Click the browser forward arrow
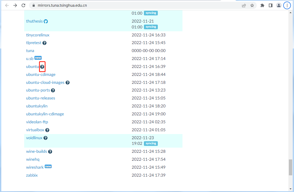Screen dimensions: 294x192 [x=15, y=5]
